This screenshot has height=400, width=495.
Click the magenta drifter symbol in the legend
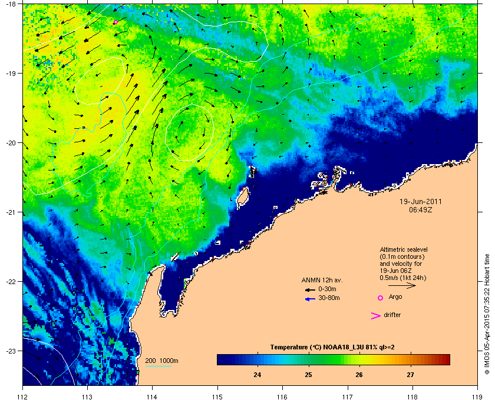click(376, 316)
